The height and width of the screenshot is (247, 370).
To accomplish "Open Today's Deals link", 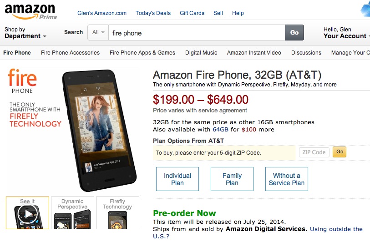I will tap(153, 13).
